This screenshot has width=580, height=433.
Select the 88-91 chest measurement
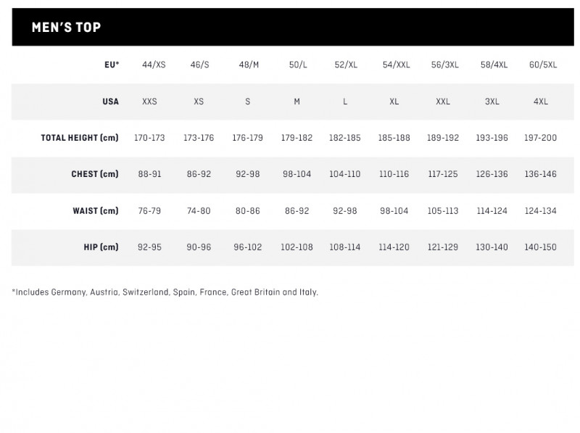pyautogui.click(x=150, y=174)
